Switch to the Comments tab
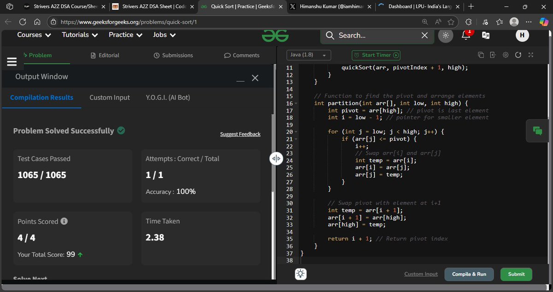 click(x=242, y=55)
